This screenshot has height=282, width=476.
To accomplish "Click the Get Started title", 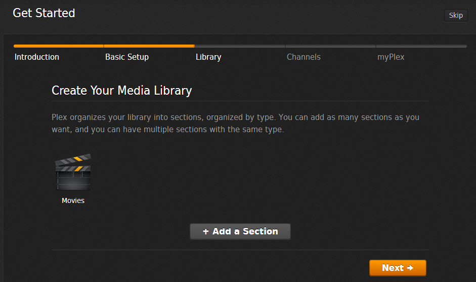I will pos(44,13).
